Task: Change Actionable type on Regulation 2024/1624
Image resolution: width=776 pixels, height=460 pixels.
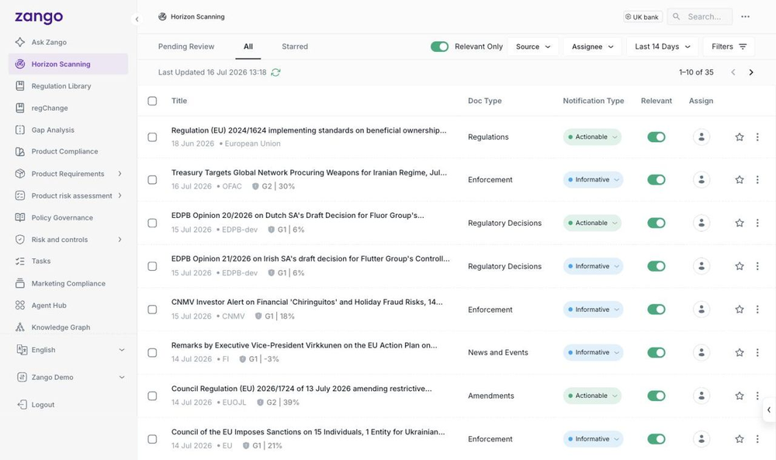Action: pos(592,137)
